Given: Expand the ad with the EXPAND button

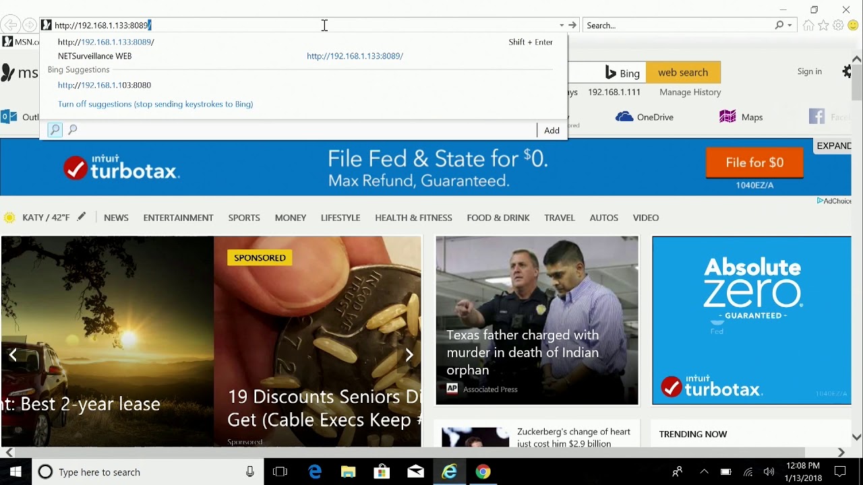Looking at the screenshot, I should point(834,146).
